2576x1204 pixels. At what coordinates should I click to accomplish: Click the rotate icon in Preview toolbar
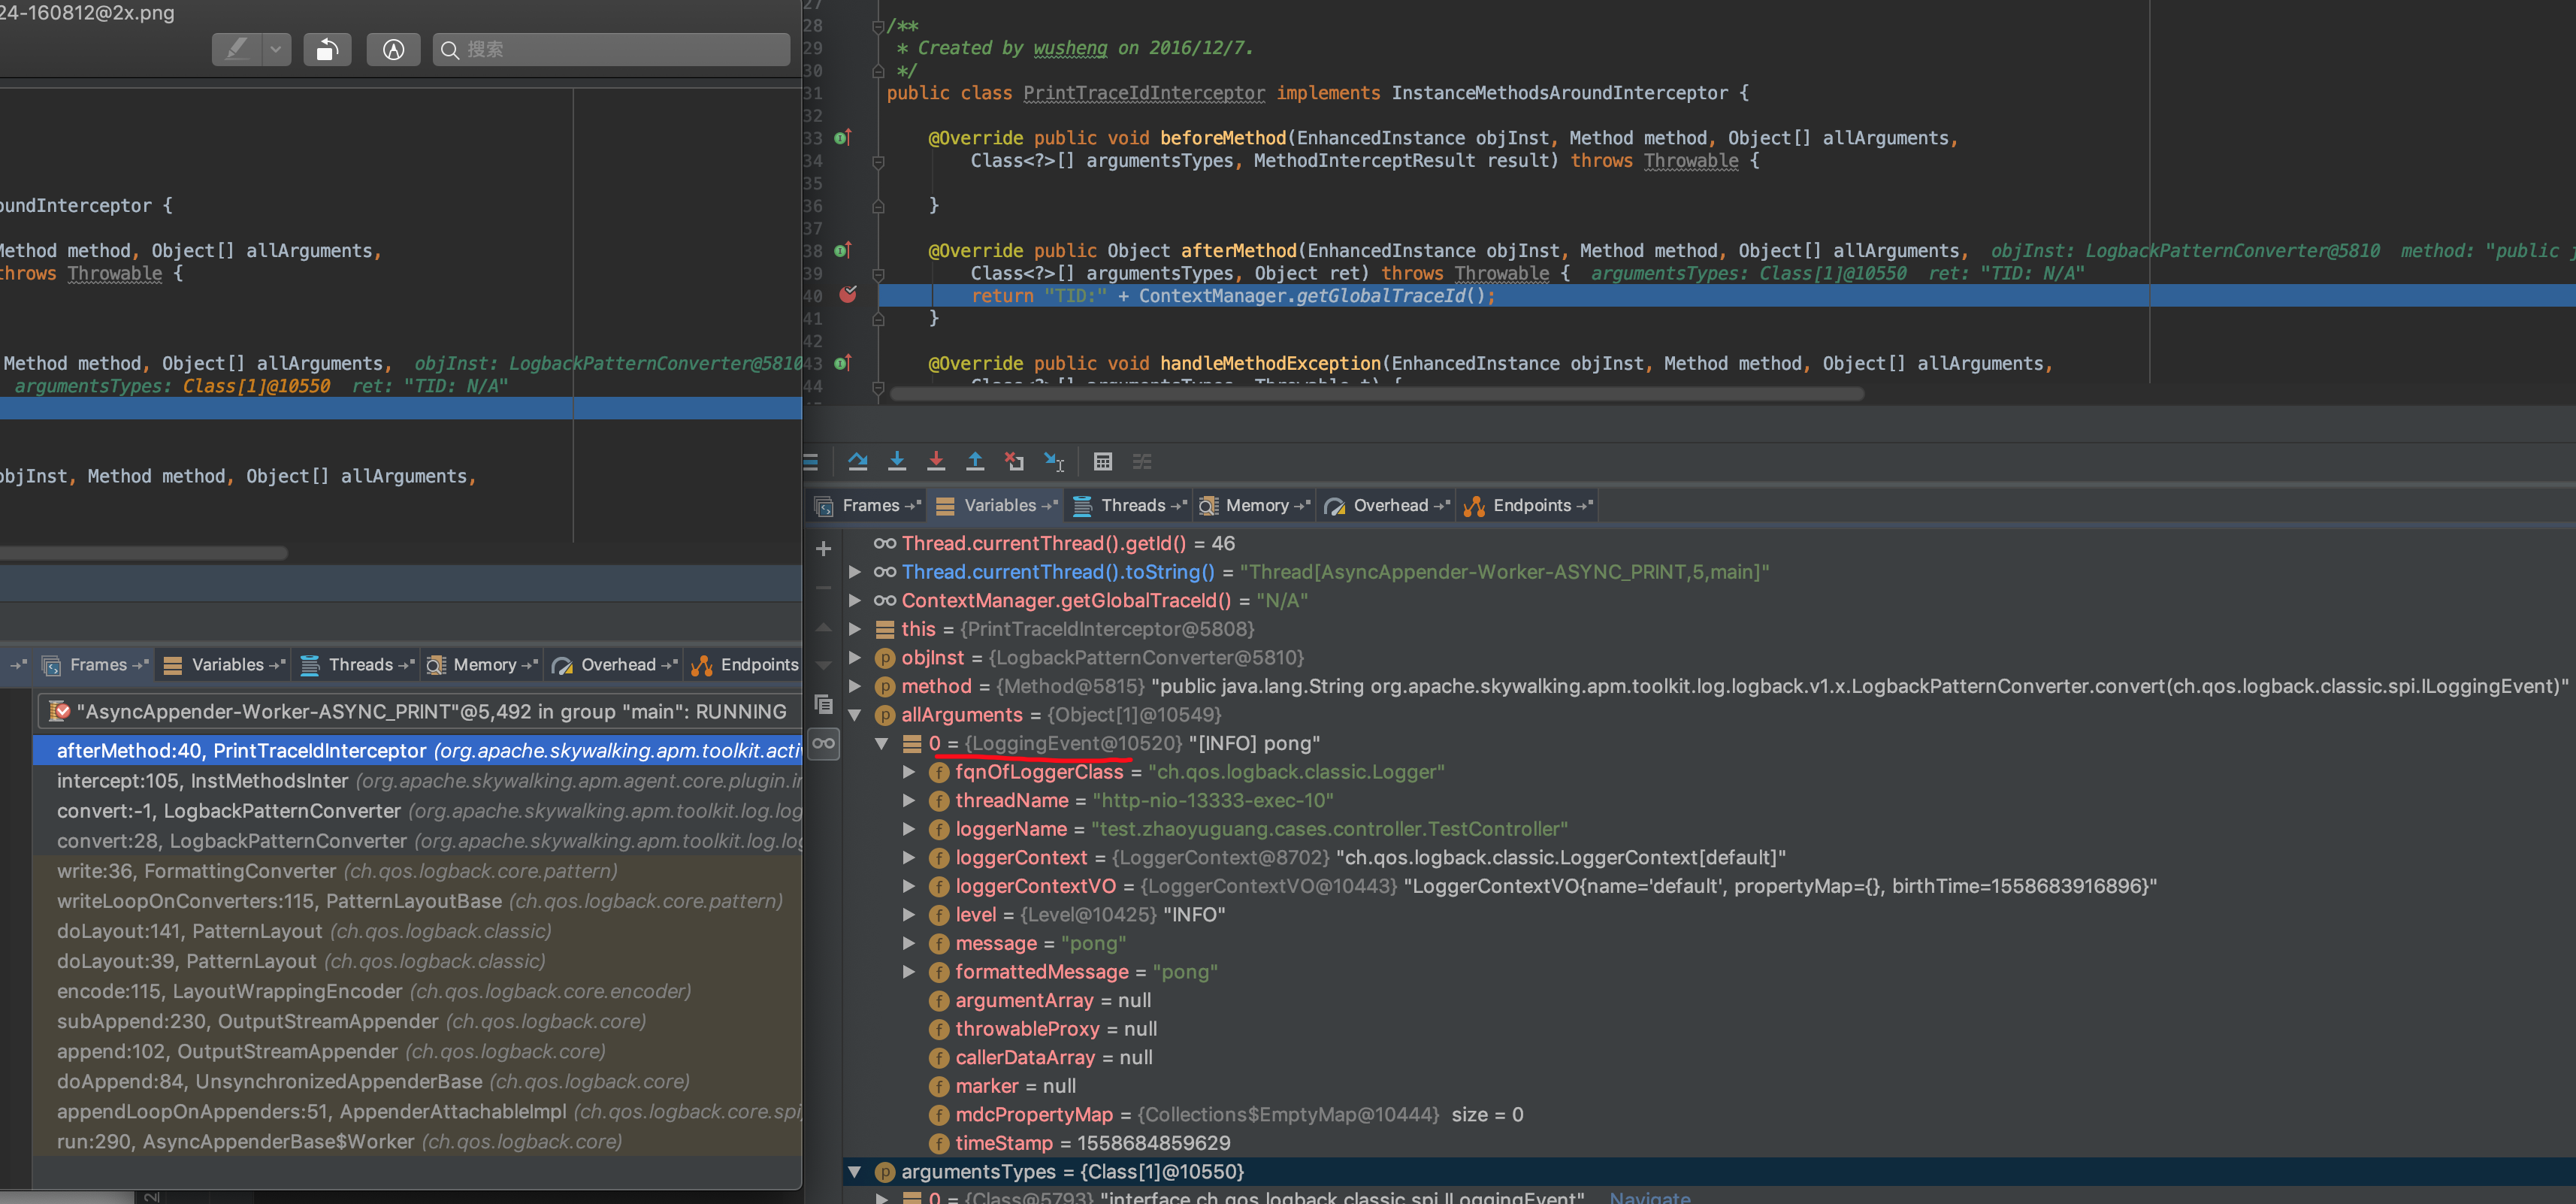(x=327, y=49)
